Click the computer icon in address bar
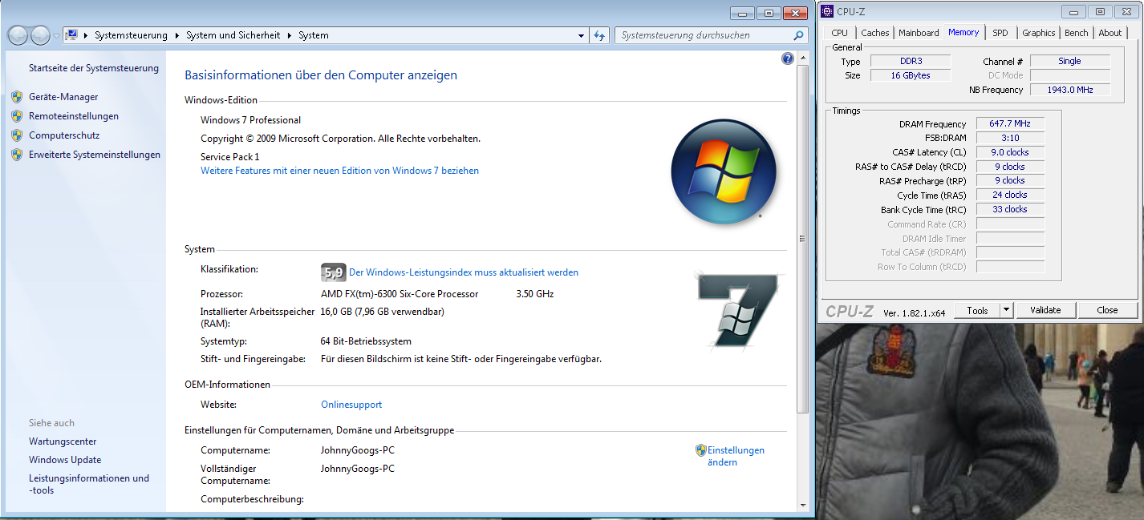Viewport: 1144px width, 520px height. [x=71, y=35]
